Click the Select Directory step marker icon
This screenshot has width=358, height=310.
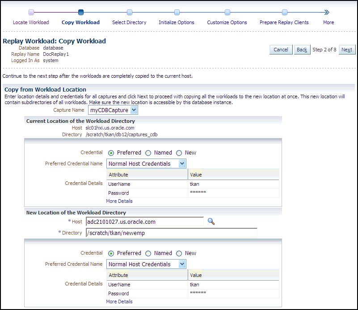[130, 13]
